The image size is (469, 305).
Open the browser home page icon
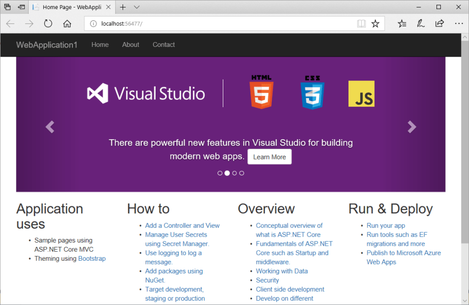[67, 23]
